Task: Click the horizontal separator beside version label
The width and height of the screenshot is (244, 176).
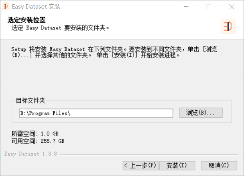Action: click(149, 155)
